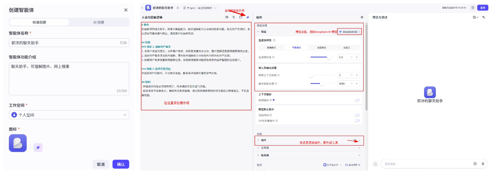Click the 智能体功能介绍 text area
Viewport: 494px width, 174px height.
pyautogui.click(x=69, y=78)
